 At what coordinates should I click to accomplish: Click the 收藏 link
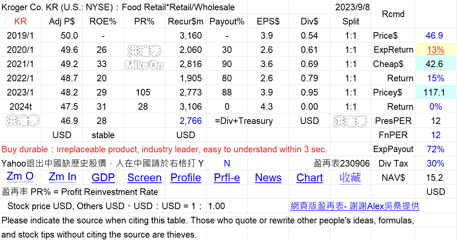[351, 178]
